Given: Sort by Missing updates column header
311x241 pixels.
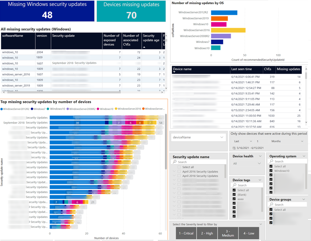Looking at the screenshot, I should 288,70.
